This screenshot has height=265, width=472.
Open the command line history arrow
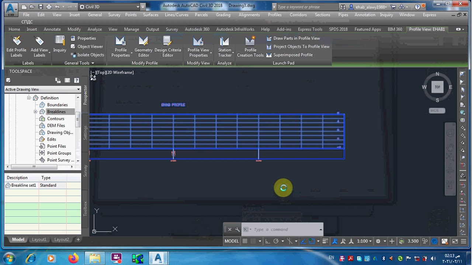pyautogui.click(x=321, y=229)
